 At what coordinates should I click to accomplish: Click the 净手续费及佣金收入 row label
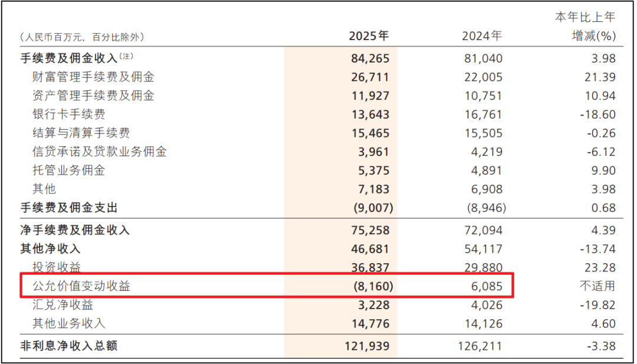(75, 230)
